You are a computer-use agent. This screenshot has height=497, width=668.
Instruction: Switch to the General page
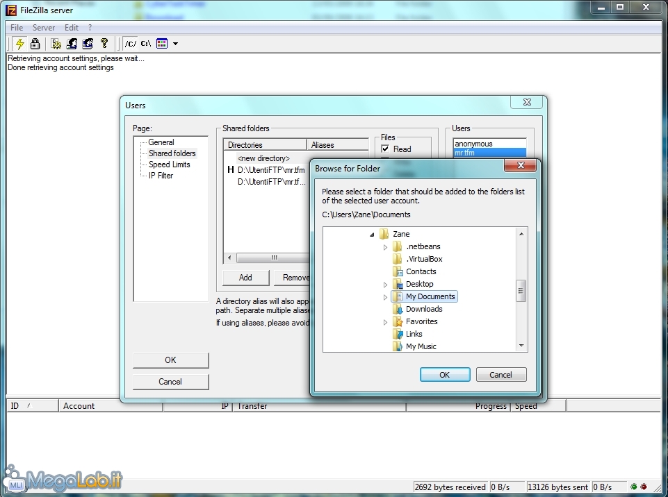(161, 142)
